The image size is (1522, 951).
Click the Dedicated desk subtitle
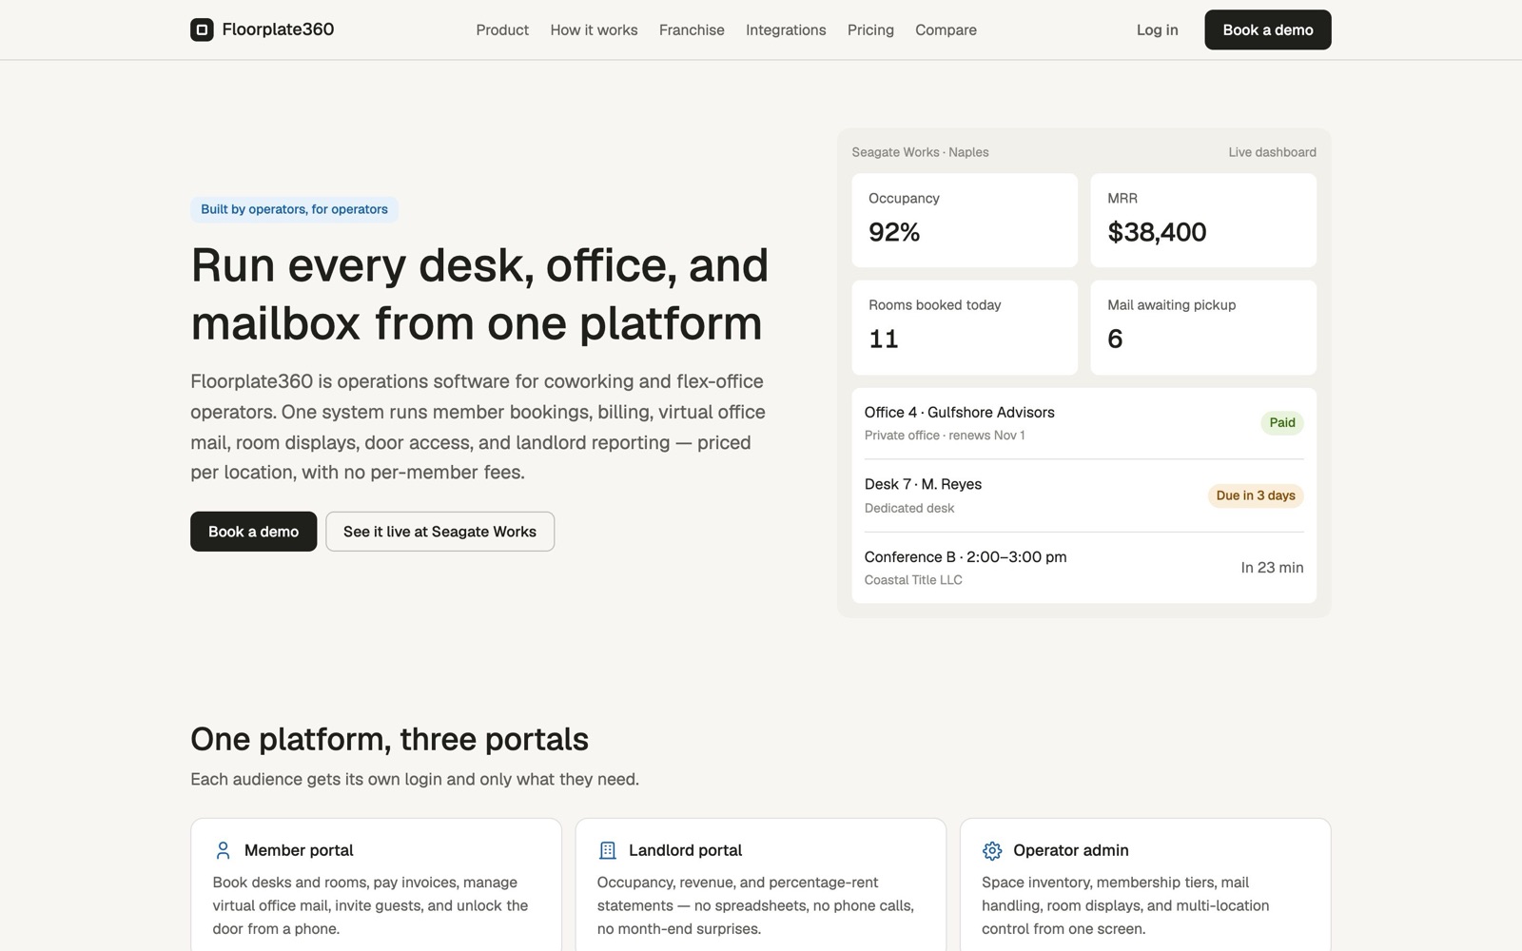[909, 508]
